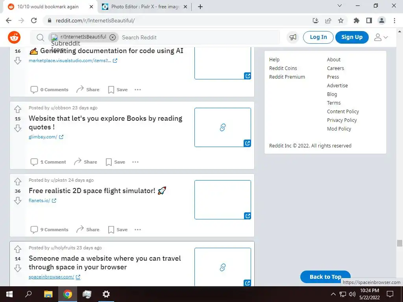
Task: Bookmark this page with the star icon
Action: pos(341,20)
